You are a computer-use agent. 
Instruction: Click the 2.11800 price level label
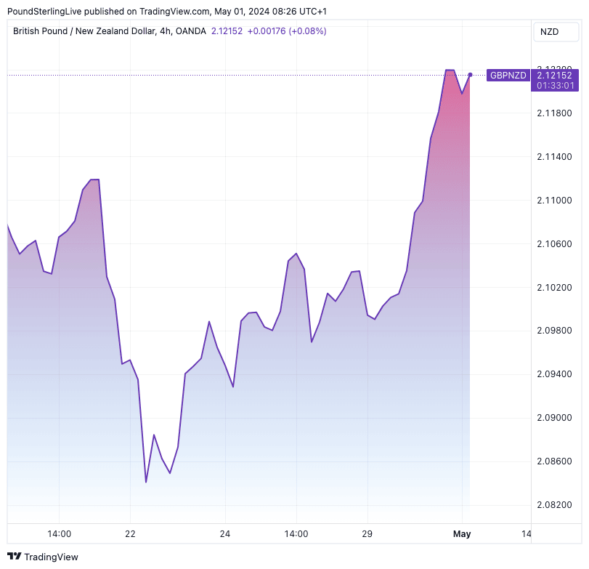[x=554, y=113]
